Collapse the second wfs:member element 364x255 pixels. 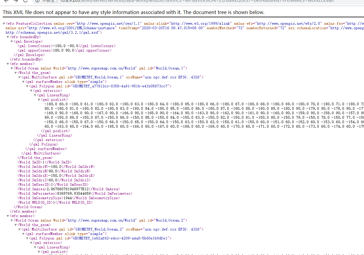click(7, 216)
